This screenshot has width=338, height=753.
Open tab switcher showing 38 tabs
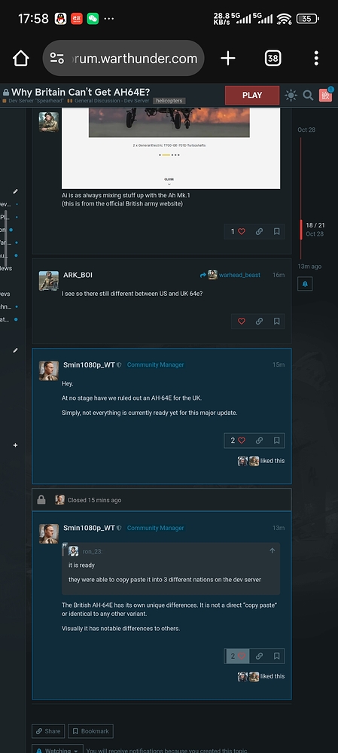[273, 59]
